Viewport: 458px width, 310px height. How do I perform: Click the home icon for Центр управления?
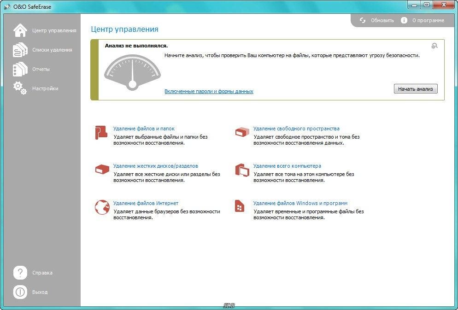(x=20, y=30)
